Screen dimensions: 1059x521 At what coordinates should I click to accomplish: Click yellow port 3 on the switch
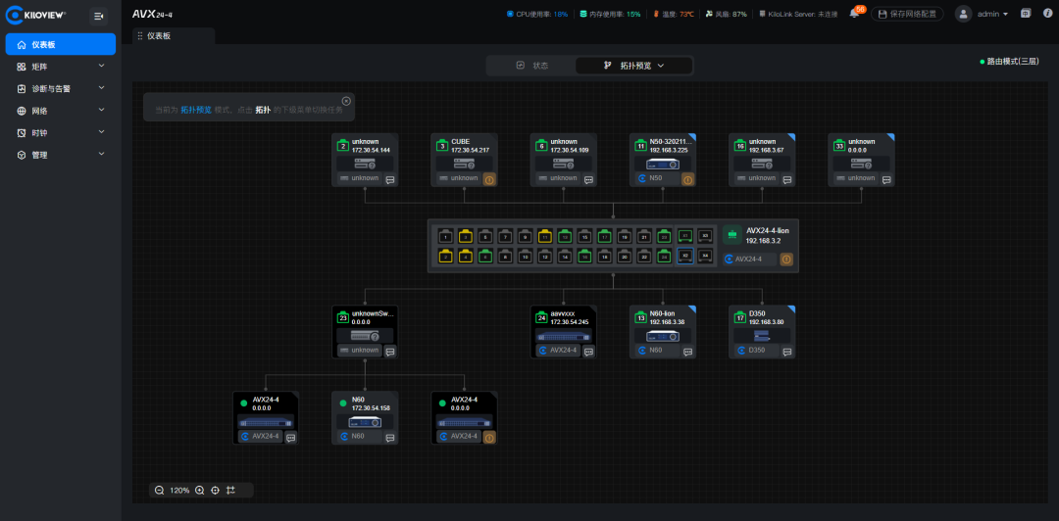point(466,236)
